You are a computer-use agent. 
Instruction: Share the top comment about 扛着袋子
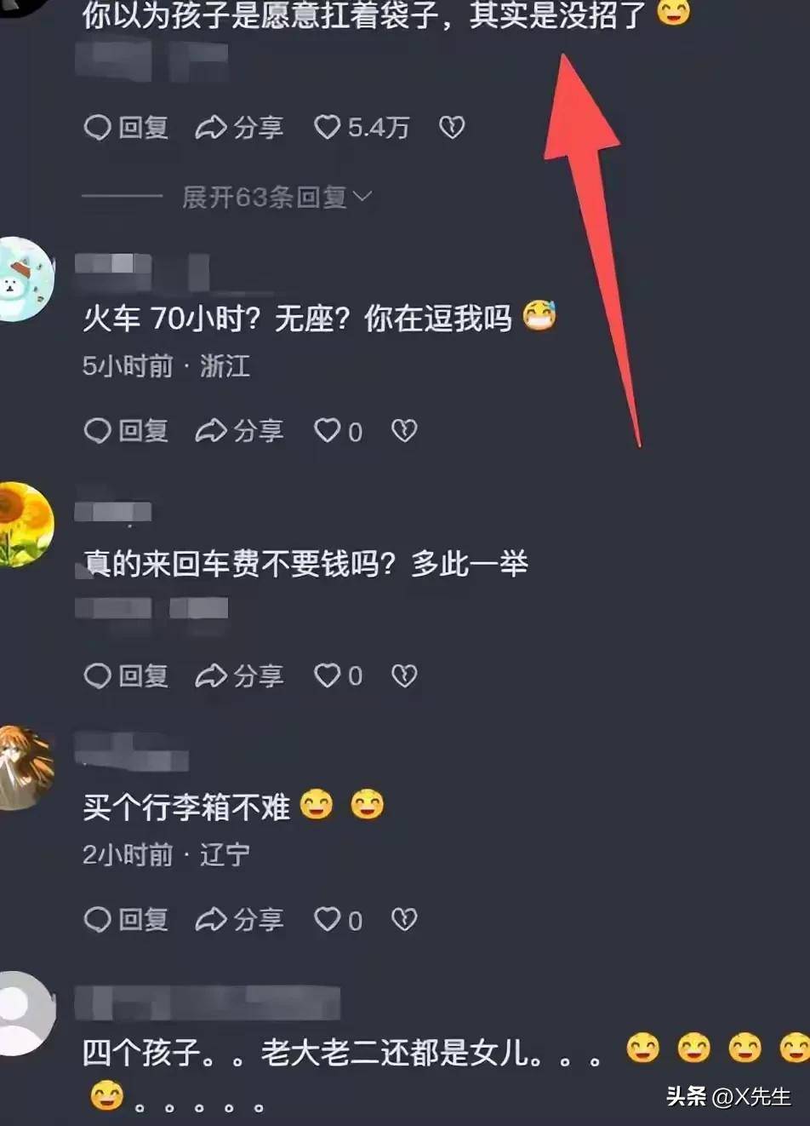pyautogui.click(x=239, y=128)
